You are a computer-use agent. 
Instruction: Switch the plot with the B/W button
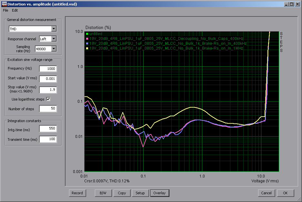[x=103, y=193]
